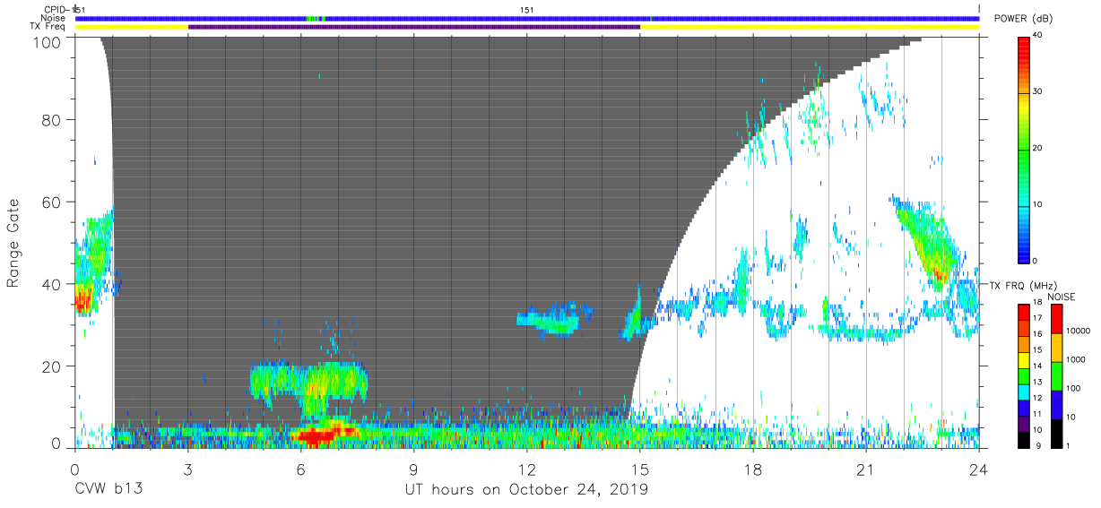Click the scatter patch near hour 13

(555, 318)
